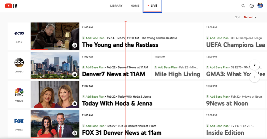This screenshot has height=139, width=267.
Task: Open the account profile avatar
Action: click(260, 5)
